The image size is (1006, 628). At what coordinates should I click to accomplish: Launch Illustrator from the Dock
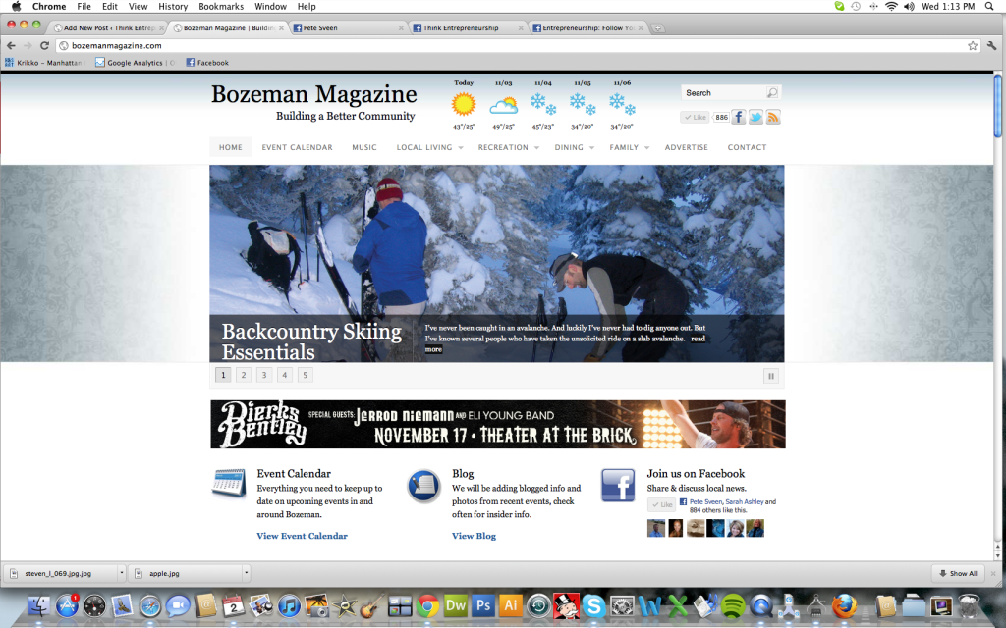[x=511, y=604]
